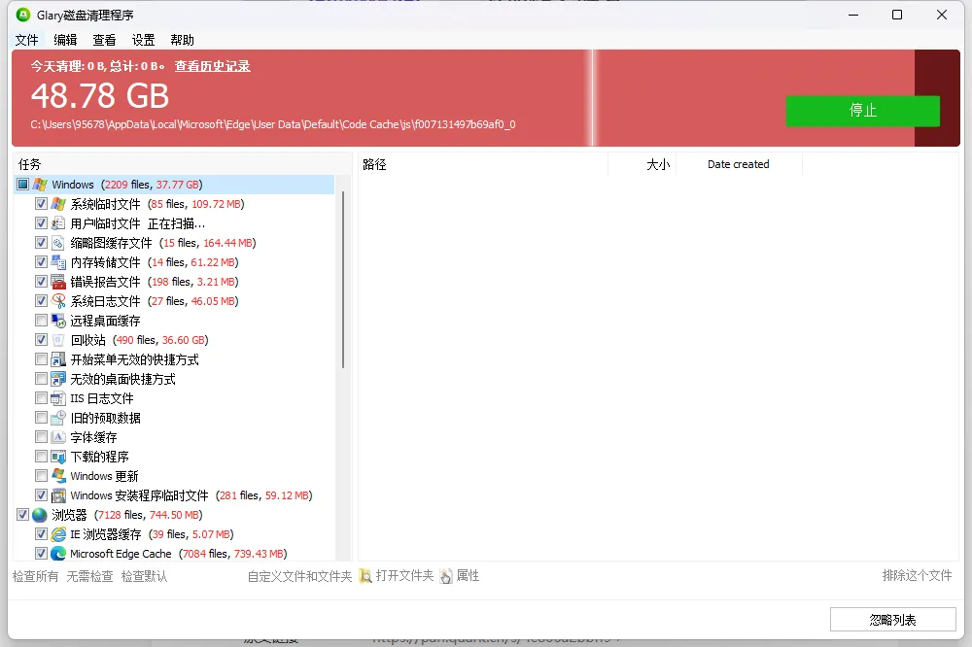Click the 系统日志文件 row icon
The height and width of the screenshot is (647, 972).
coord(58,301)
